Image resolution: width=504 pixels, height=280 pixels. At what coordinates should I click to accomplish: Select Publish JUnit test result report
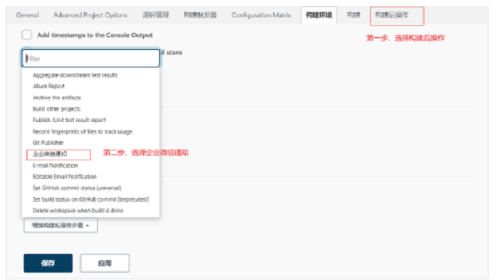point(69,120)
